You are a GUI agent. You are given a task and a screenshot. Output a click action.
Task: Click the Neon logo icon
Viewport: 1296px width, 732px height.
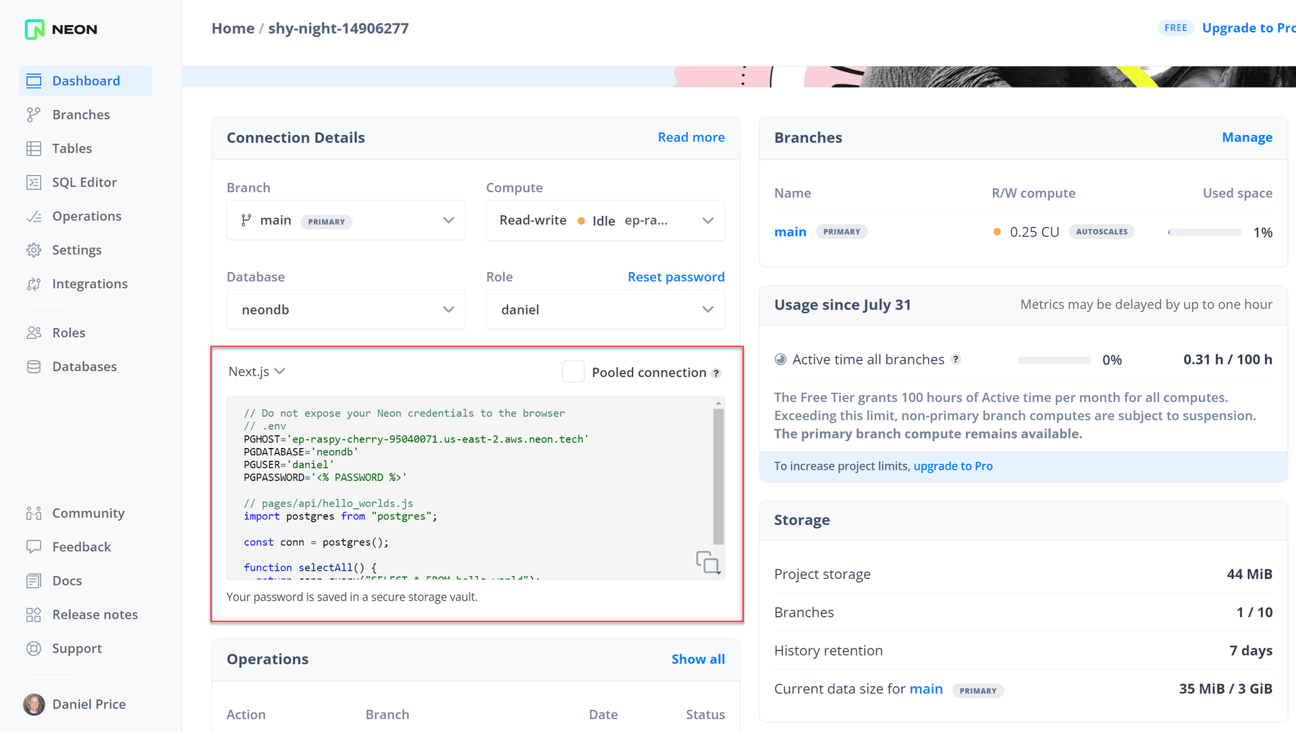coord(34,29)
